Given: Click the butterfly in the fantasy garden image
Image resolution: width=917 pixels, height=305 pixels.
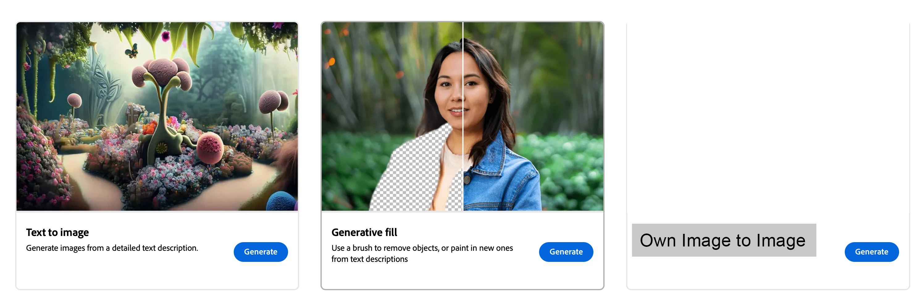Looking at the screenshot, I should (132, 51).
